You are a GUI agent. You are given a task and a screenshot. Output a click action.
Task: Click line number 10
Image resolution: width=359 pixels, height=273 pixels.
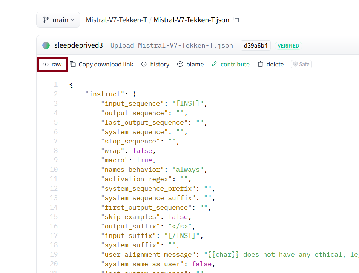coord(54,170)
